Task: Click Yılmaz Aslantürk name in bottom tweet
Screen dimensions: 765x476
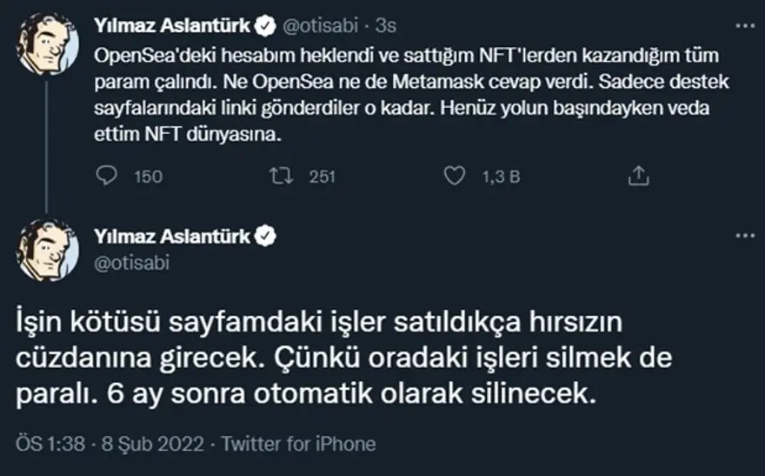Action: click(x=173, y=236)
